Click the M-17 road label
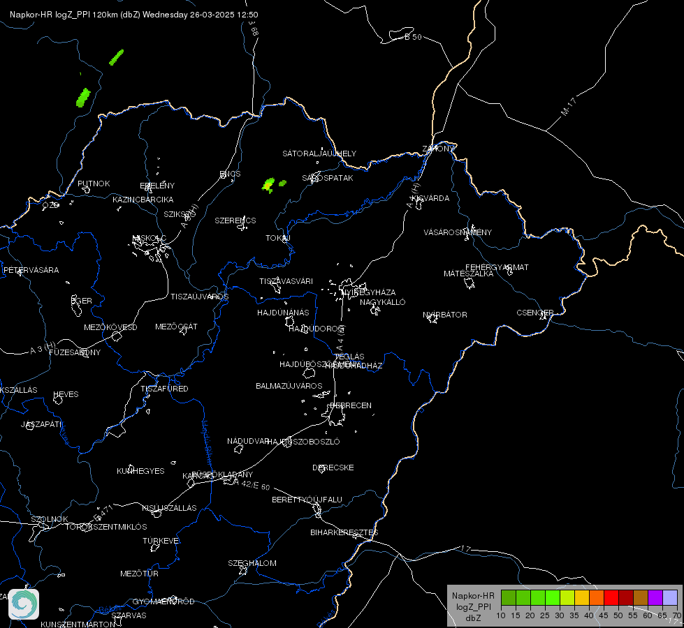684x628 pixels. pos(569,106)
